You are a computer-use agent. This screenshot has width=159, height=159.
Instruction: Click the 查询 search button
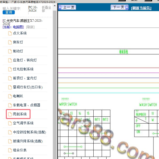[x=9, y=12]
